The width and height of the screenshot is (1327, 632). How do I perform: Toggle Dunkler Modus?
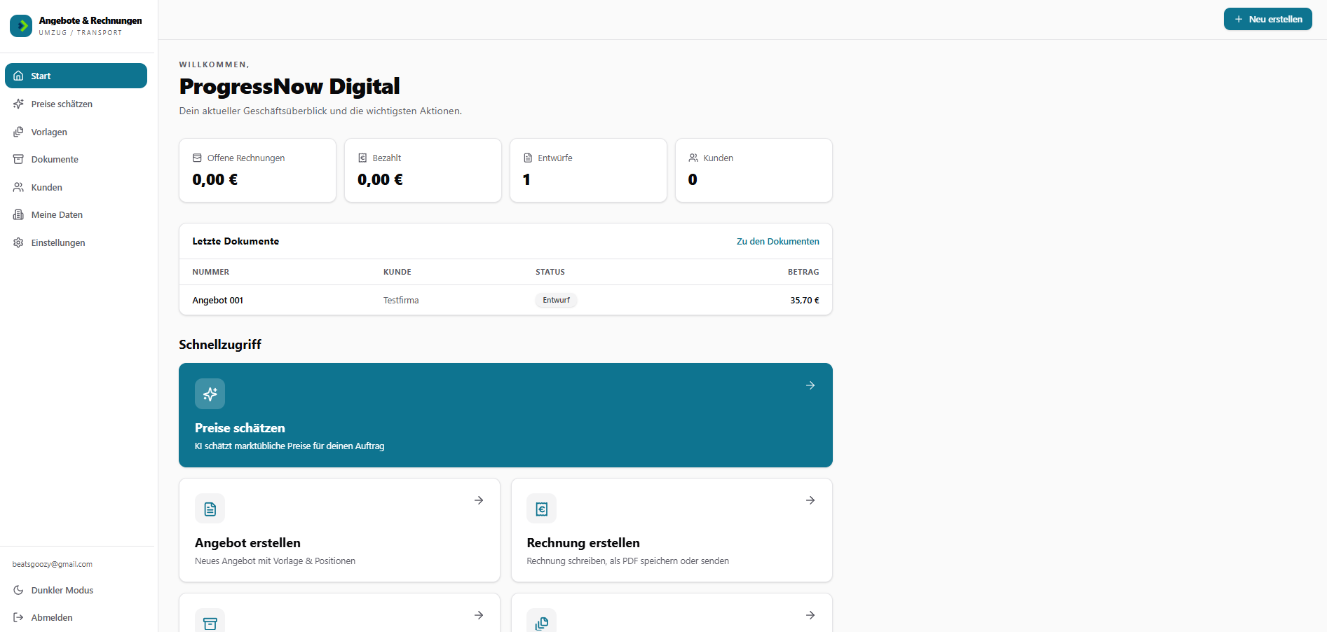pyautogui.click(x=76, y=590)
